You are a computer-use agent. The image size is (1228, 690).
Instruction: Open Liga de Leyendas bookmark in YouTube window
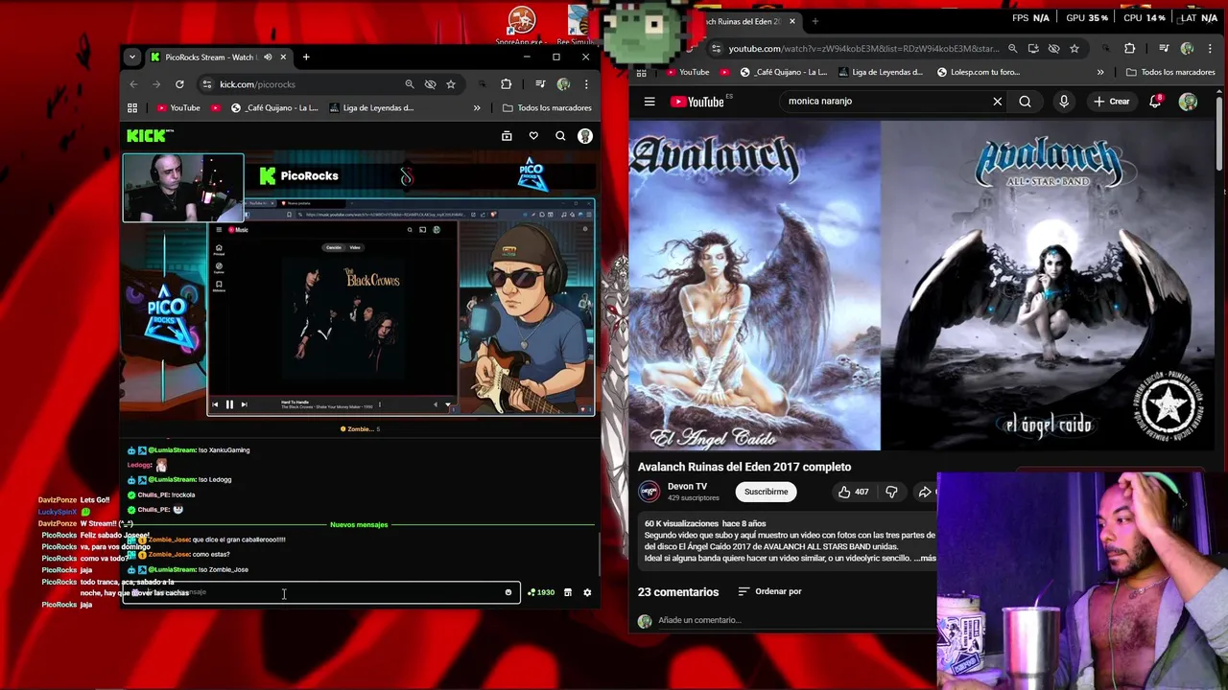[x=880, y=72]
